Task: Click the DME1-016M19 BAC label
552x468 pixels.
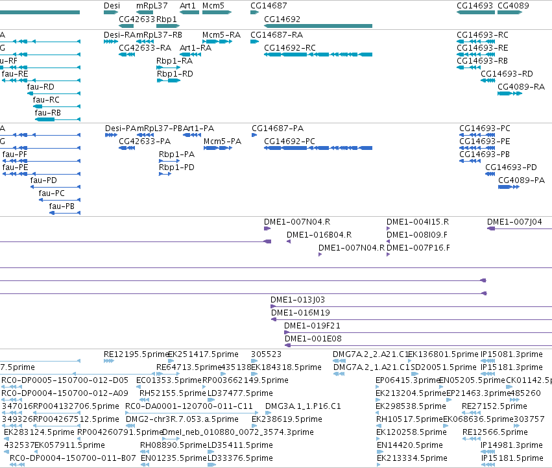Action: (300, 314)
